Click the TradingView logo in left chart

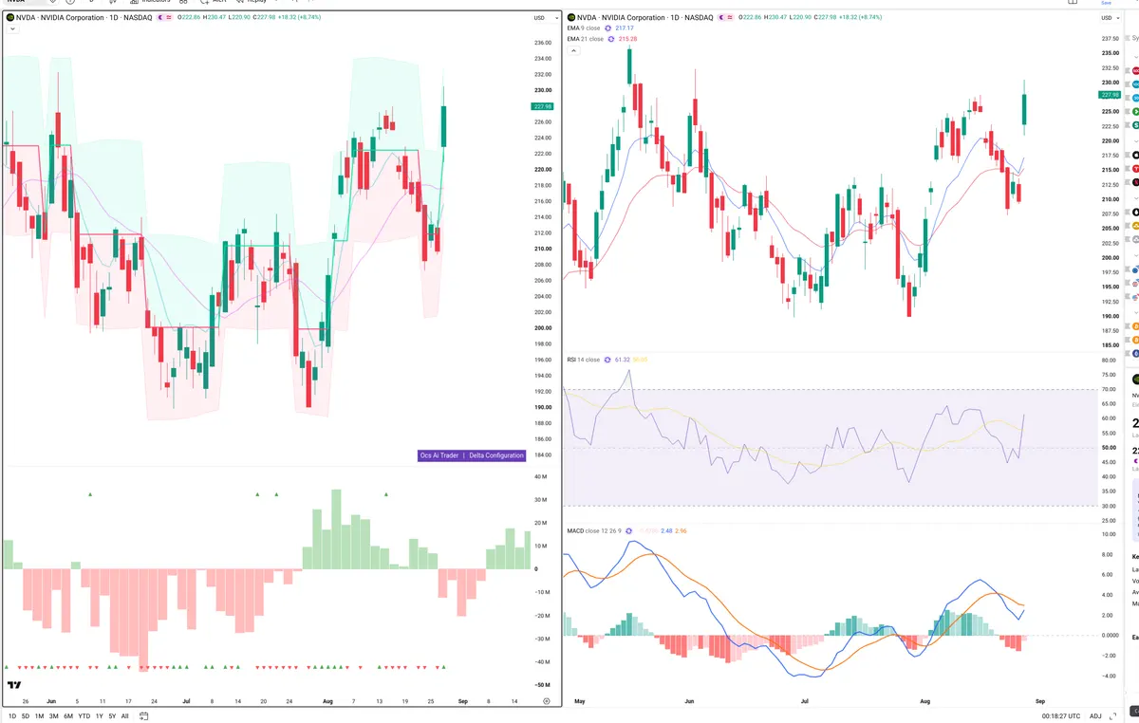click(14, 685)
